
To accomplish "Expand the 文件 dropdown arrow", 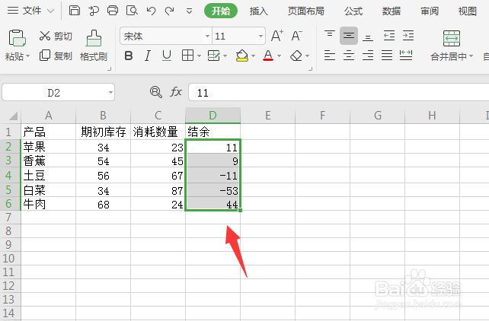I will 50,11.
